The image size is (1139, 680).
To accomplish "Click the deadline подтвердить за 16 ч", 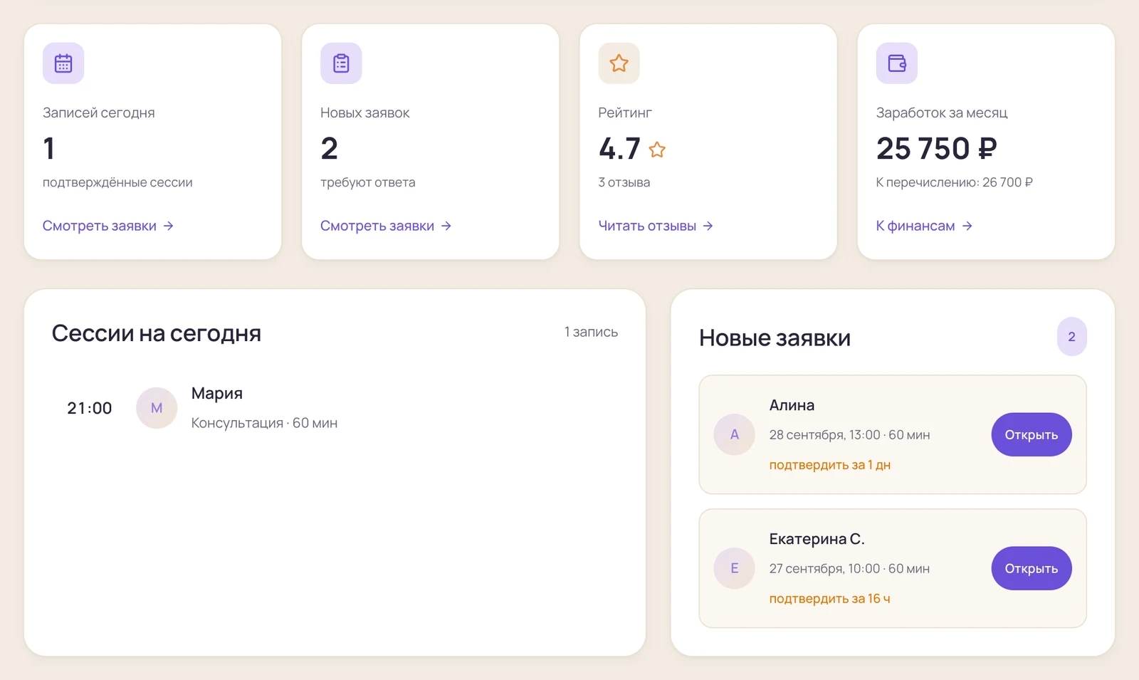I will click(x=829, y=599).
